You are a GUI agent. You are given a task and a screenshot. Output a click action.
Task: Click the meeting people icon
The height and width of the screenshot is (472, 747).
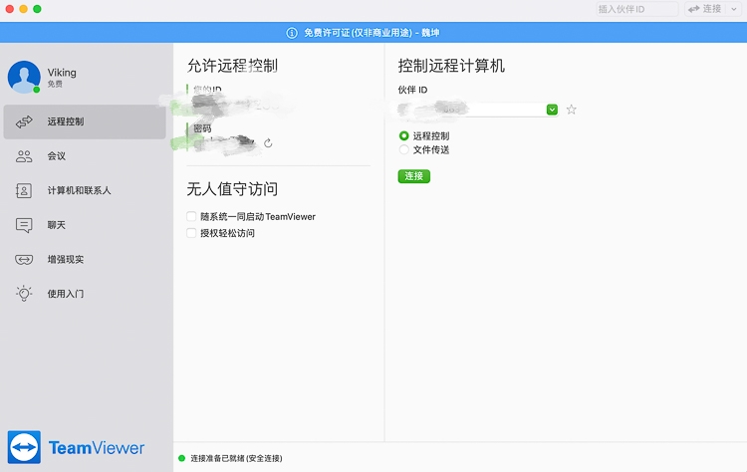tap(24, 156)
